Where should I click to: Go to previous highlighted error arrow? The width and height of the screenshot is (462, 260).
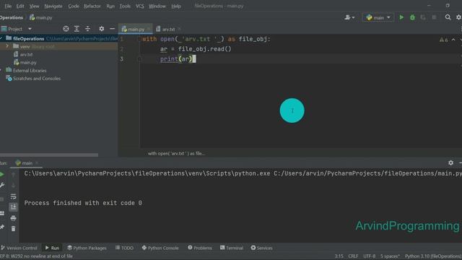pos(453,40)
